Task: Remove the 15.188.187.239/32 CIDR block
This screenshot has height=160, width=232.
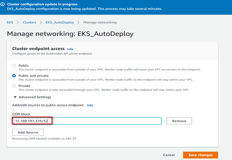Action: click(x=179, y=121)
